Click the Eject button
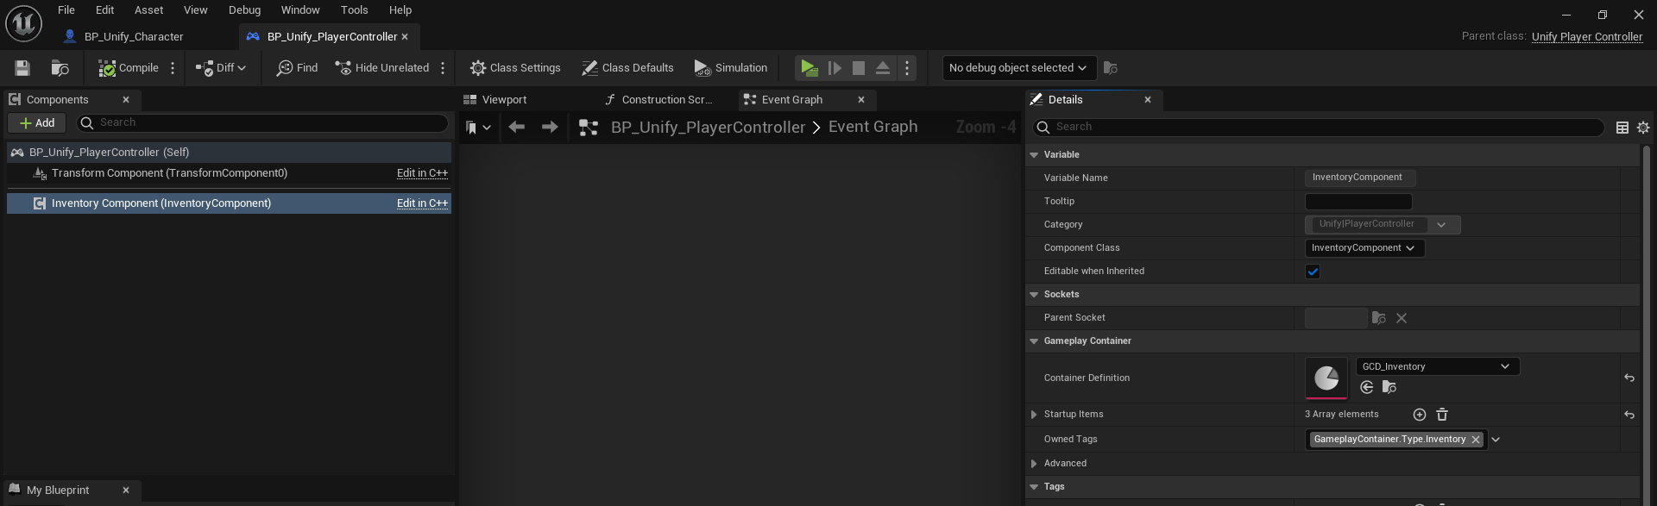 point(883,68)
